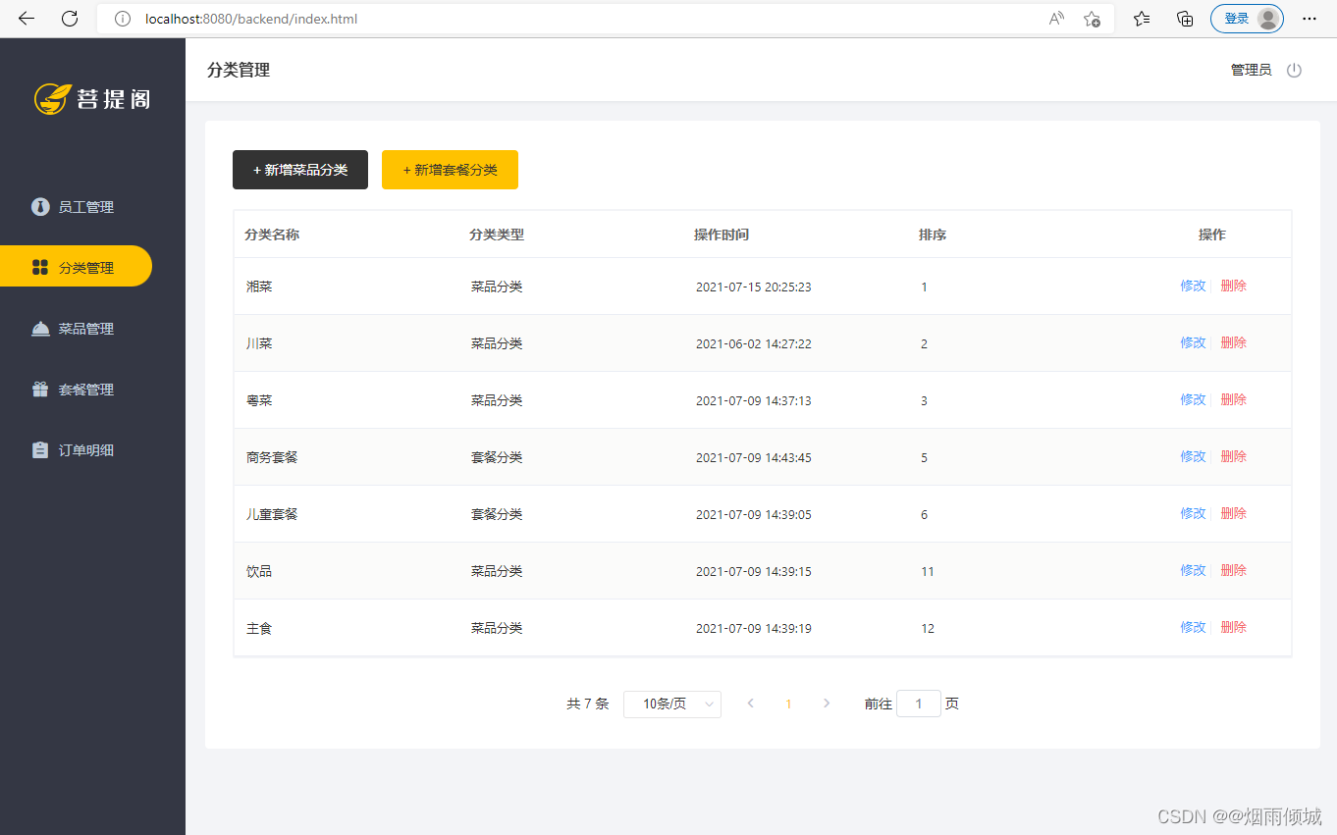This screenshot has width=1337, height=835.
Task: Delete the 粤菜 category
Action: point(1233,399)
